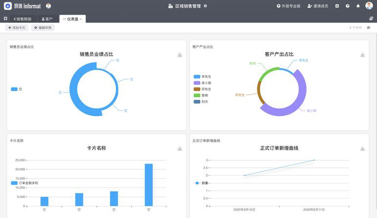Open the notifications bell icon
Image resolution: width=377 pixels, height=218 pixels.
click(358, 6)
